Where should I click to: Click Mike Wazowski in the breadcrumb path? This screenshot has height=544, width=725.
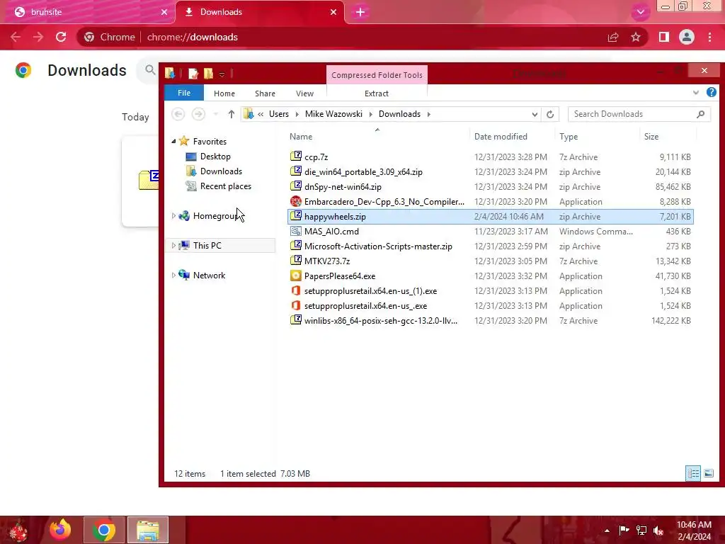click(333, 114)
